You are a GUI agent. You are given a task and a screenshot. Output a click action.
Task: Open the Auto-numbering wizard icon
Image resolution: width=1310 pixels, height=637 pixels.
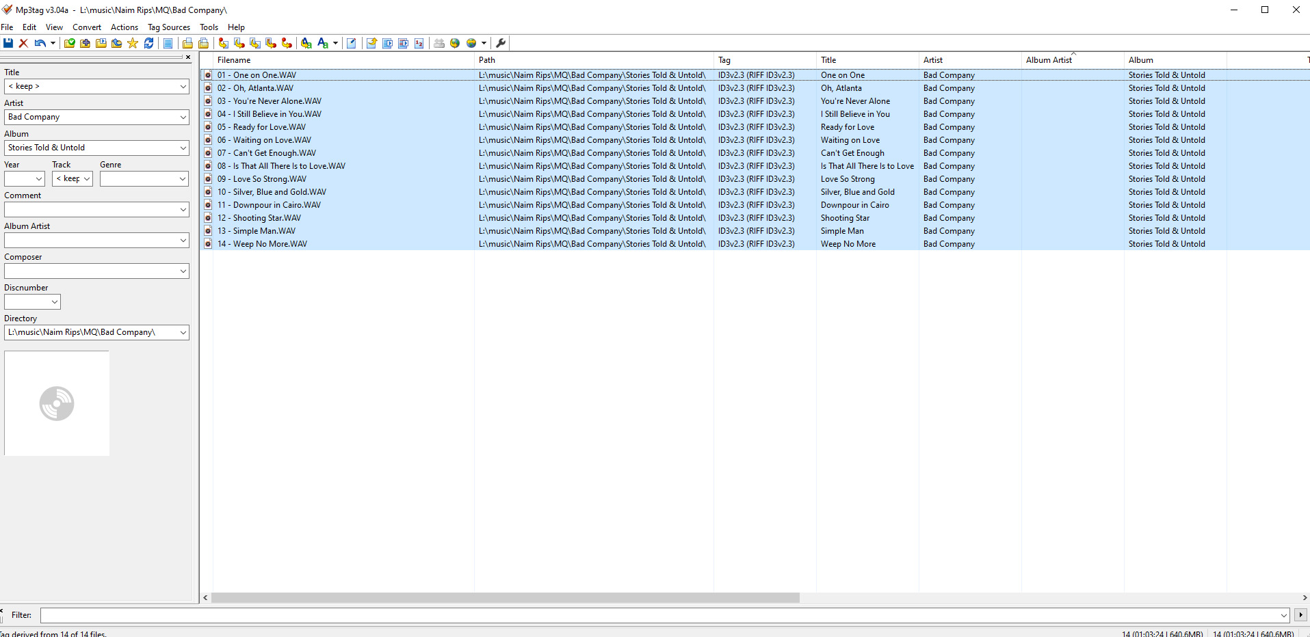[x=419, y=43]
